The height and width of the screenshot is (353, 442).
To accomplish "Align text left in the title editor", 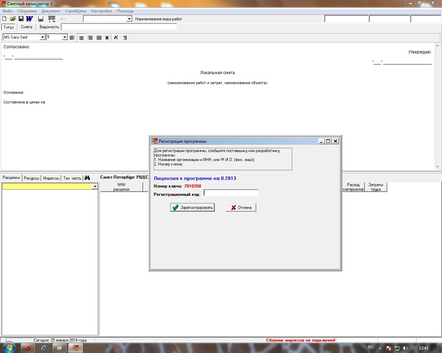I will (72, 38).
